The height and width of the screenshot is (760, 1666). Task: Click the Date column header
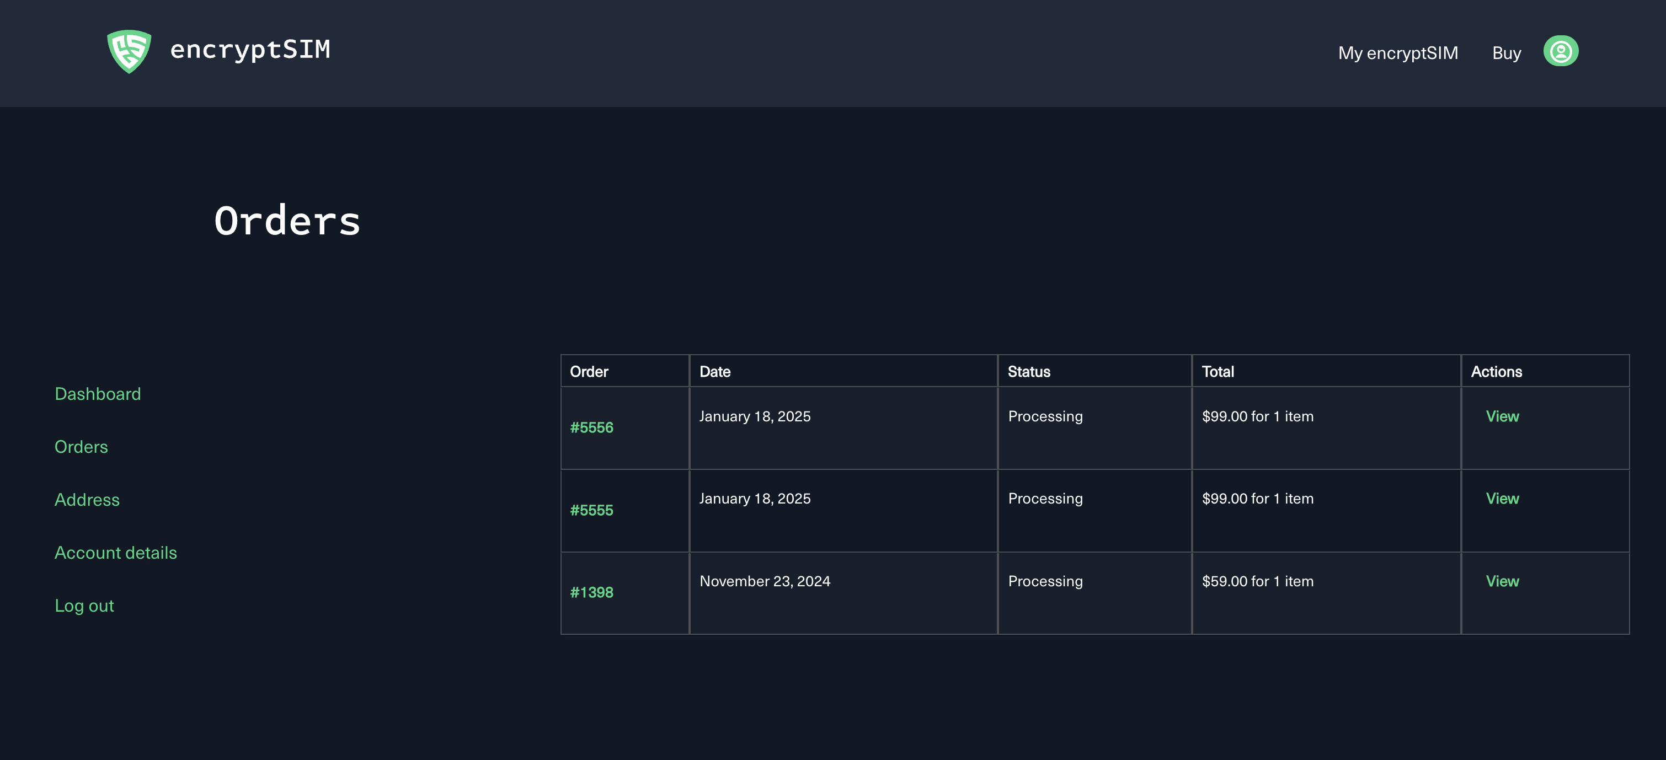click(x=714, y=372)
